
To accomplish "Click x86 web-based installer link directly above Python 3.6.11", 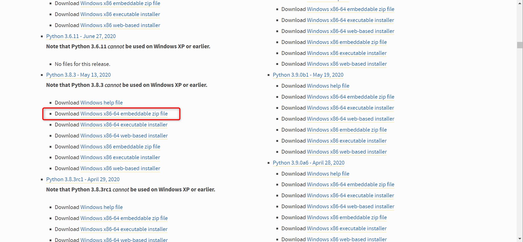I will 120,25.
